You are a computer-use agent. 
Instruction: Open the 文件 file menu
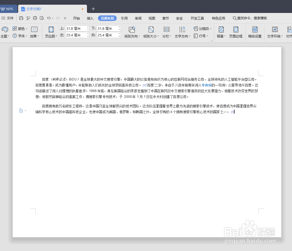(7, 18)
